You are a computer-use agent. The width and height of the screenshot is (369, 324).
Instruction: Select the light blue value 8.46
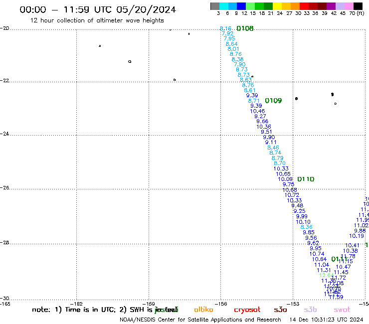pyautogui.click(x=273, y=148)
